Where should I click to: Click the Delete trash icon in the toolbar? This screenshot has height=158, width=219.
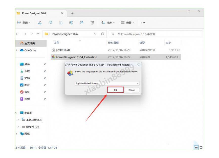pyautogui.click(x=92, y=23)
